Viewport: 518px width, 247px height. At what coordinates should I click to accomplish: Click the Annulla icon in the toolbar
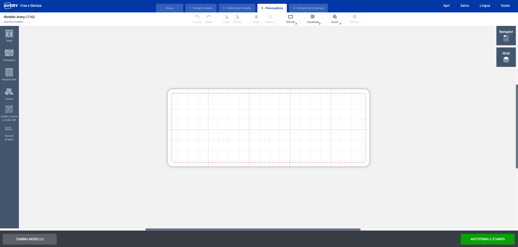pyautogui.click(x=197, y=18)
